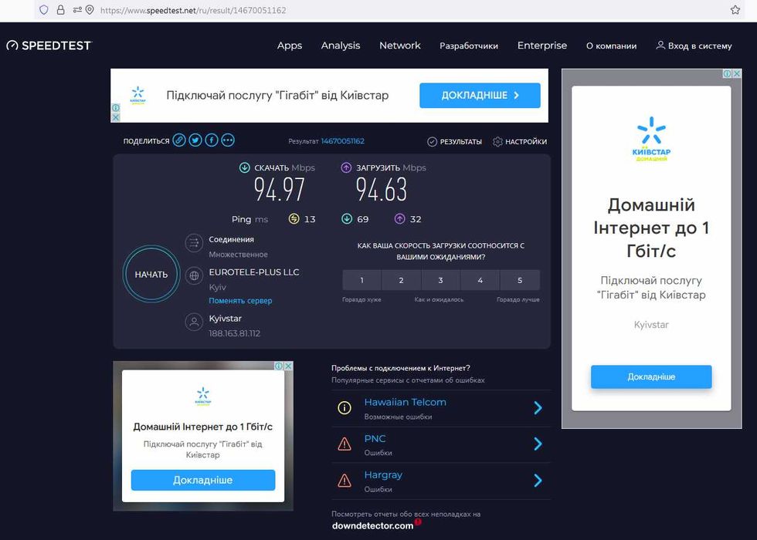Open the PNC outage report
This screenshot has height=540, width=757.
coord(375,439)
